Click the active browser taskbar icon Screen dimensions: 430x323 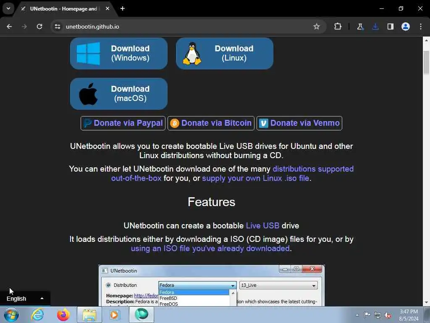coord(141,315)
